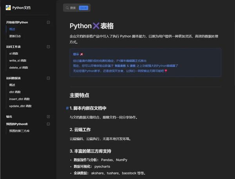This screenshot has height=179, width=235.
Task: Click the 访问数据表 section heading
Action: coord(13,78)
